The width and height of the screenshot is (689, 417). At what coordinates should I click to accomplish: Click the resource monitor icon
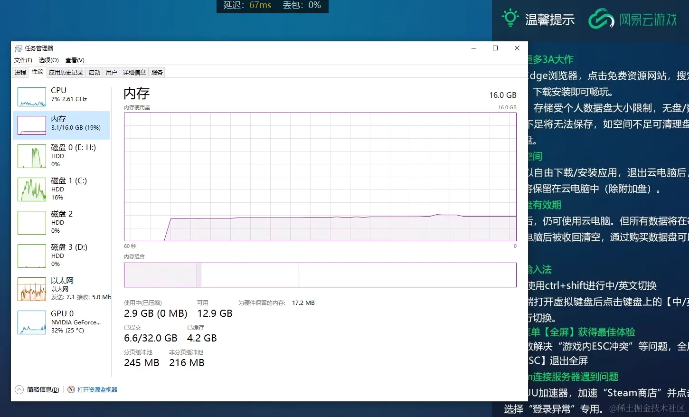[x=71, y=390]
